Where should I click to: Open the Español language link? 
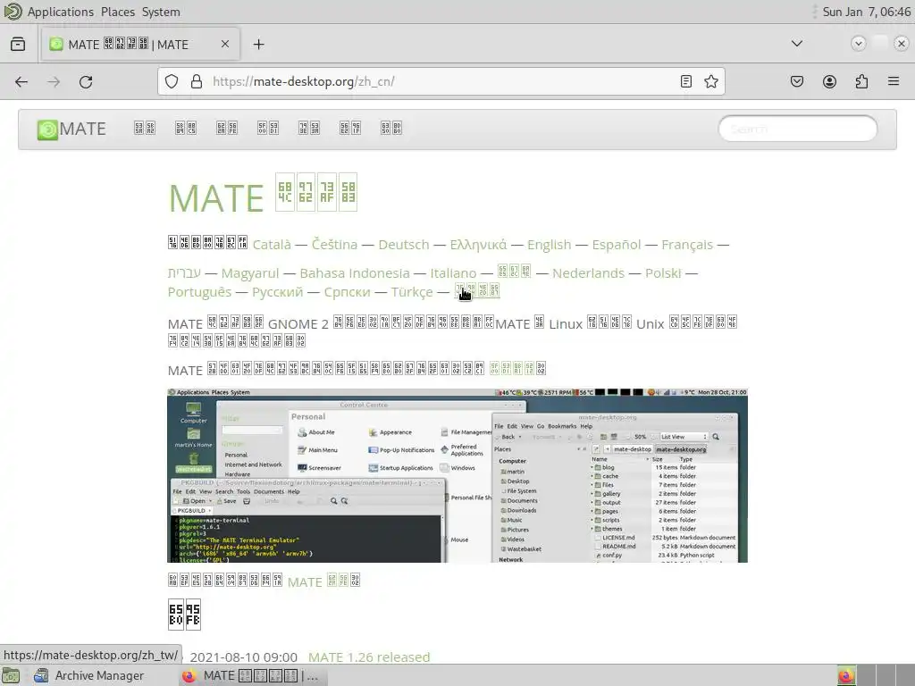point(617,245)
